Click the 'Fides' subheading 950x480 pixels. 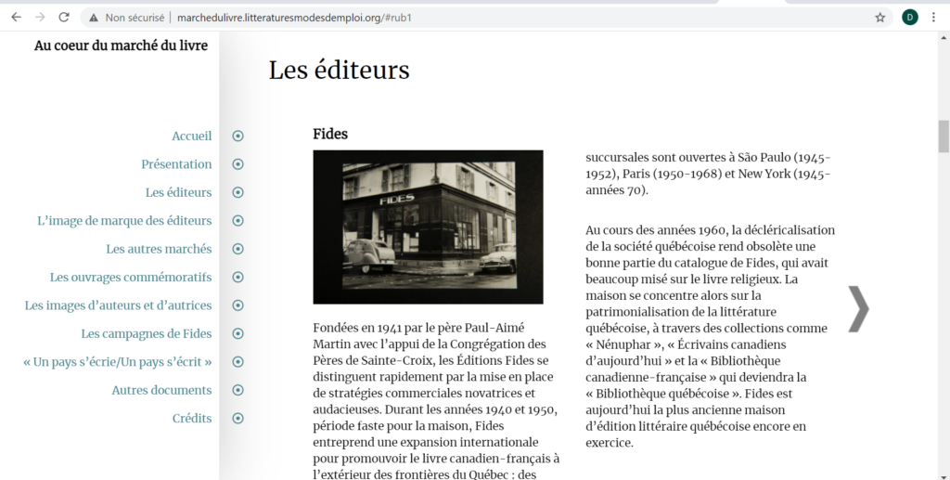(330, 134)
